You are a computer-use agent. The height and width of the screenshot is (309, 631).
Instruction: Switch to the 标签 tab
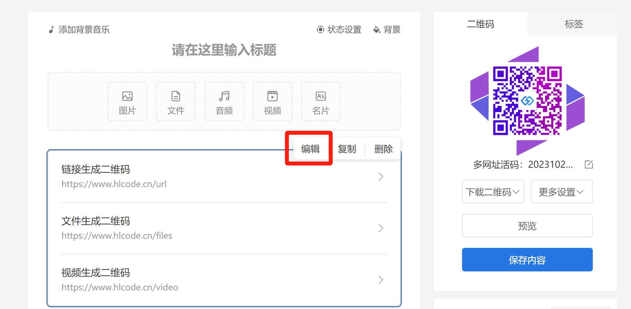(574, 24)
